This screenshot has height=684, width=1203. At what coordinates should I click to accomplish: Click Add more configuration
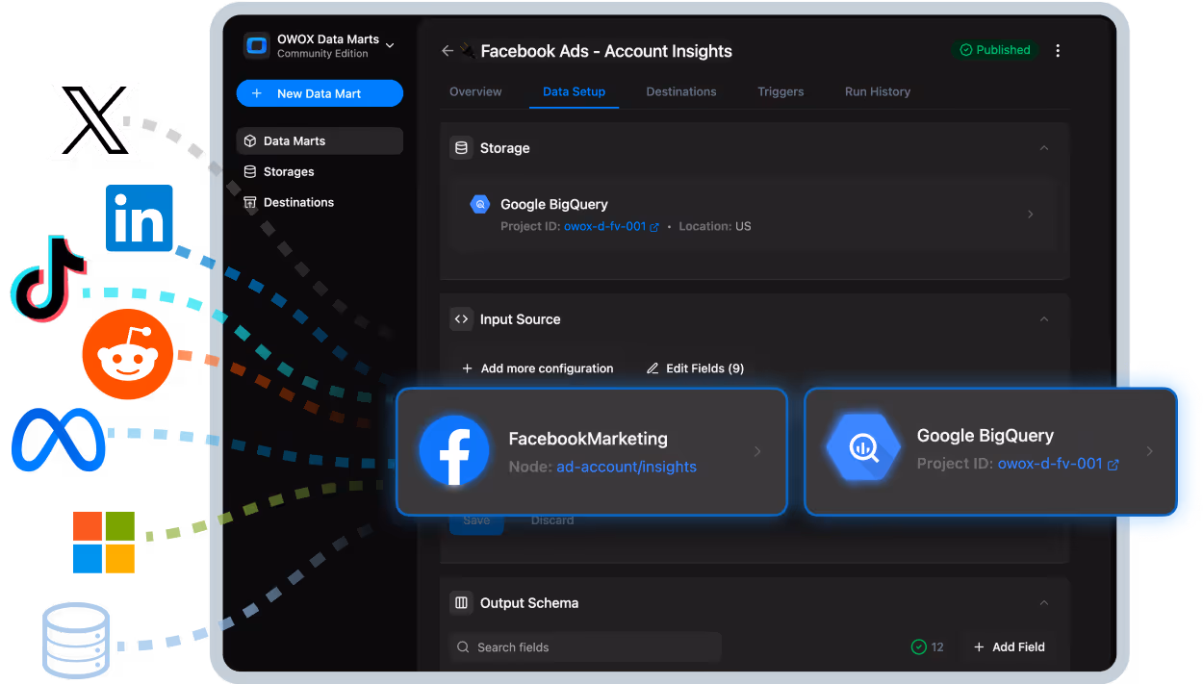coord(537,368)
